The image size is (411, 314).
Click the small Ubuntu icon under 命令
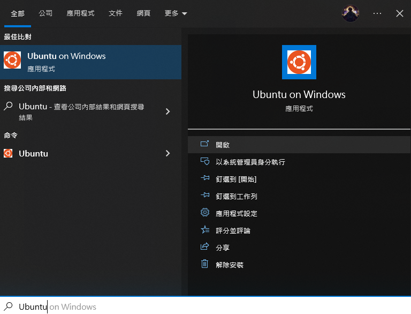coord(8,153)
